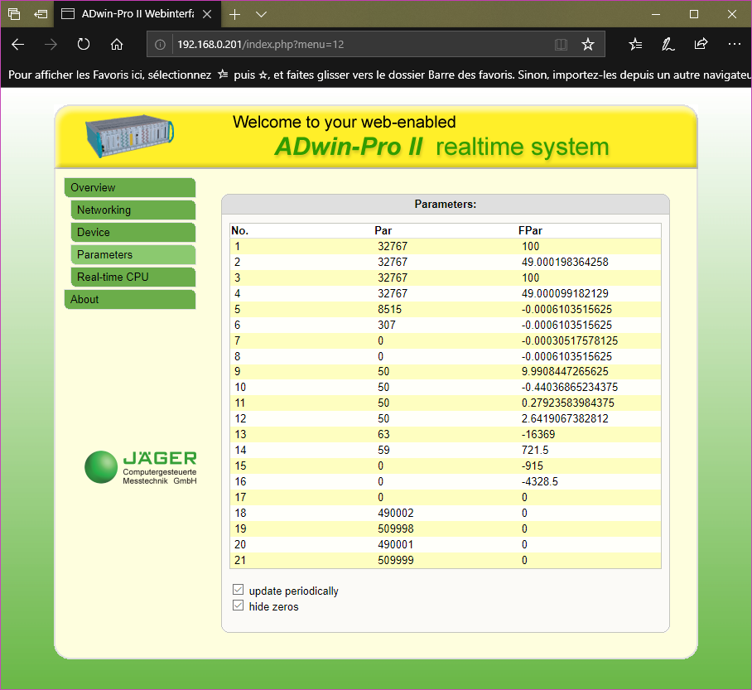This screenshot has width=752, height=690.
Task: Click FPar value 2.6419067382812
Action: pyautogui.click(x=565, y=419)
